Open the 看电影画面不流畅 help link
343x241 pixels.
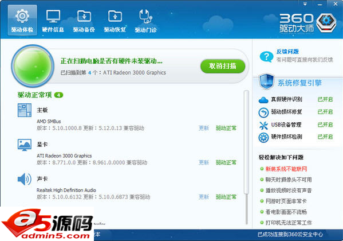click(286, 212)
